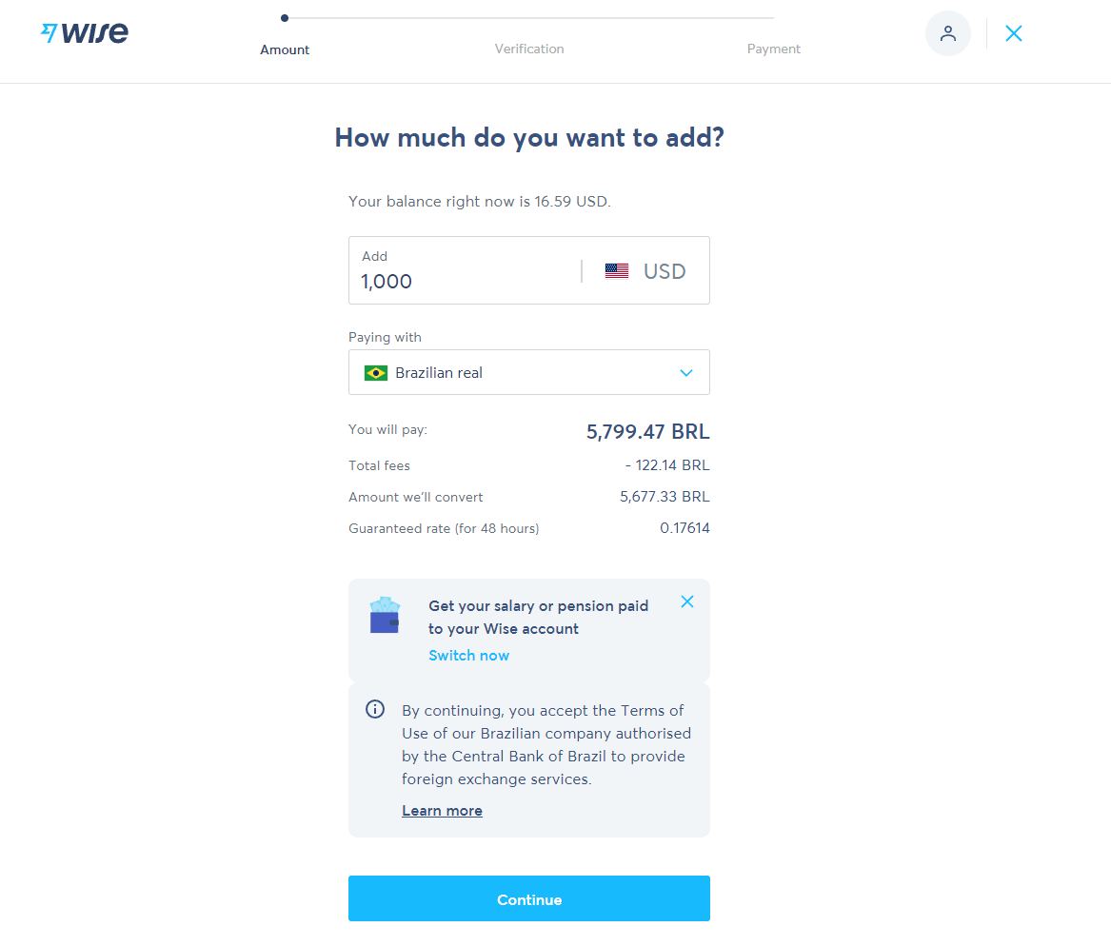Viewport: 1111px width, 946px height.
Task: Click the US flag icon
Action: click(617, 271)
